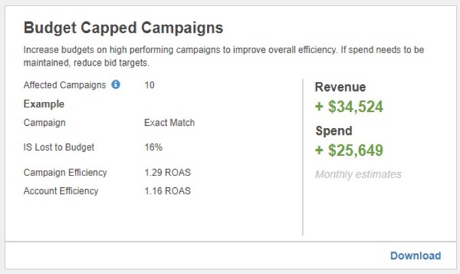Click the 1.16 ROAS account efficiency value
Image resolution: width=460 pixels, height=274 pixels.
[x=167, y=190]
